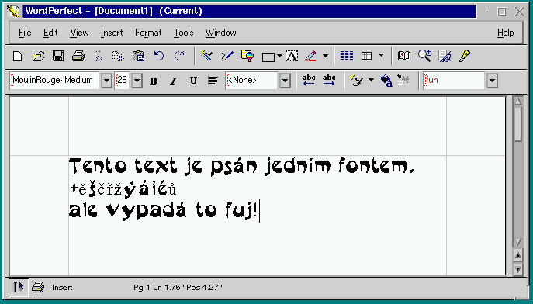Open the spell checker book icon
Image resolution: width=533 pixels, height=304 pixels.
pyautogui.click(x=404, y=56)
